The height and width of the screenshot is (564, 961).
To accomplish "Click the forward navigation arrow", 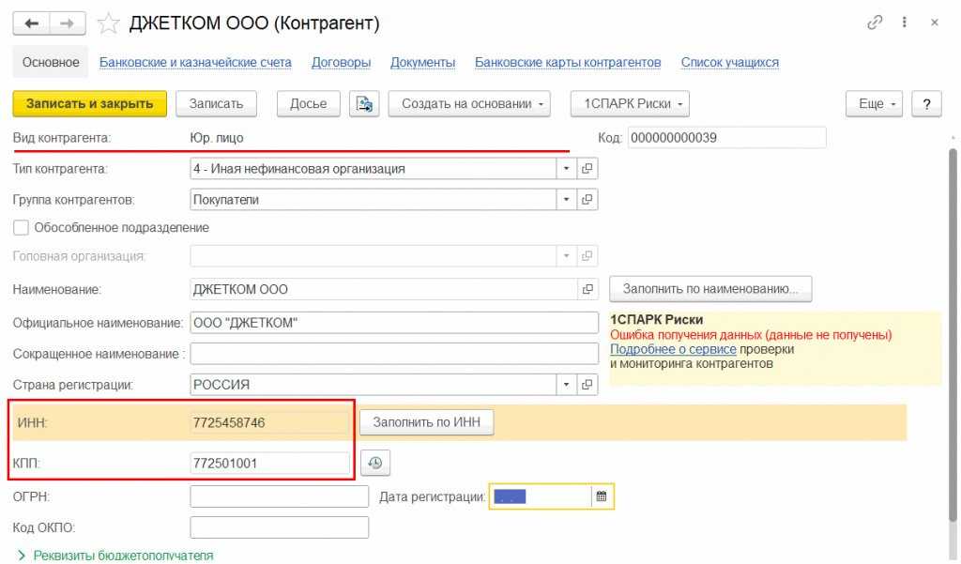I will pos(68,23).
